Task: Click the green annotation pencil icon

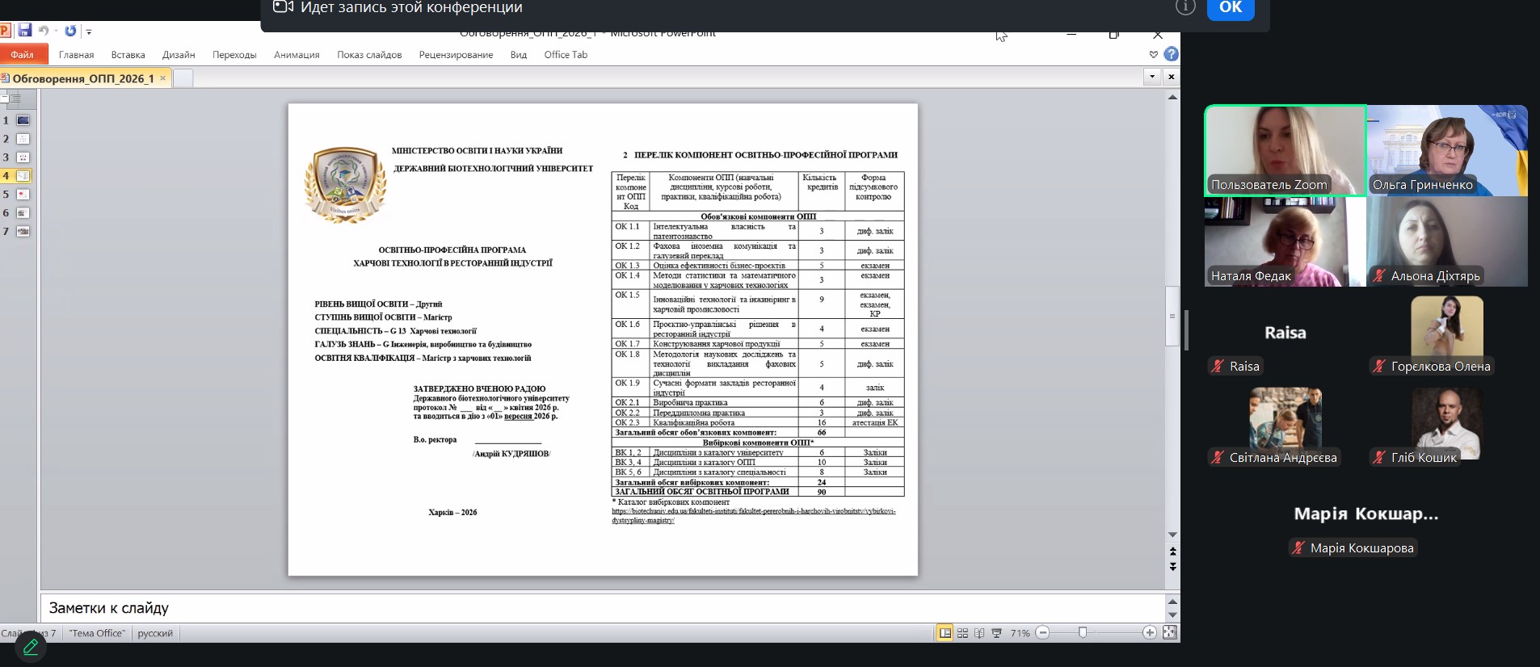Action: coord(31,647)
